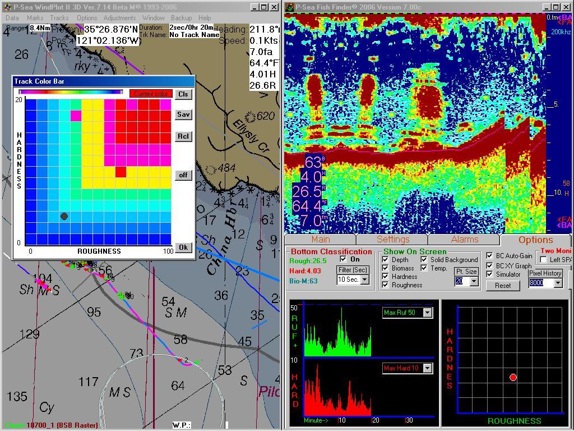574x431 pixels.
Task: Click the 0.1Kts speed readout
Action: 263,40
